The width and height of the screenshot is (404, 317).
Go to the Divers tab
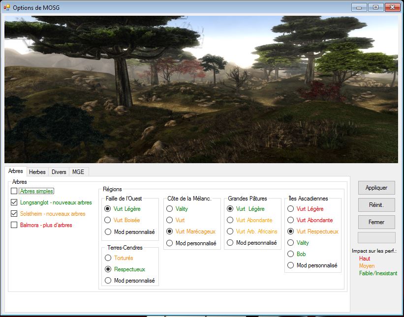coord(59,172)
